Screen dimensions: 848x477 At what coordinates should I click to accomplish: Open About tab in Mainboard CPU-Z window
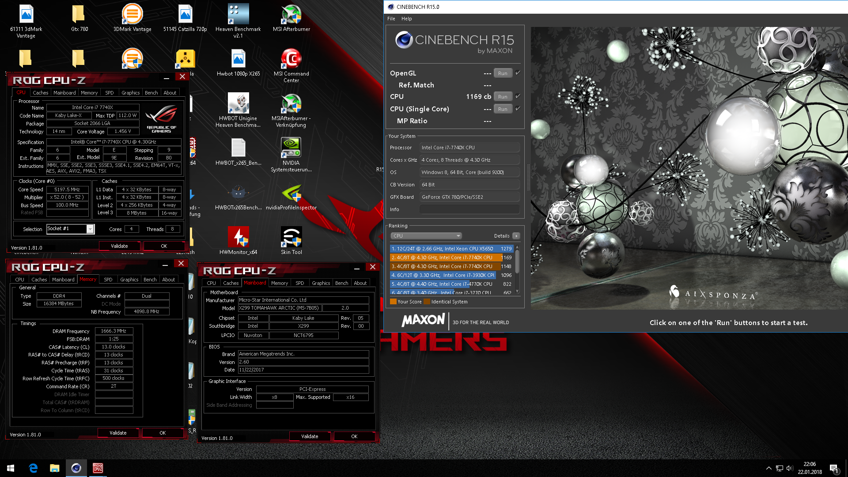pos(360,283)
